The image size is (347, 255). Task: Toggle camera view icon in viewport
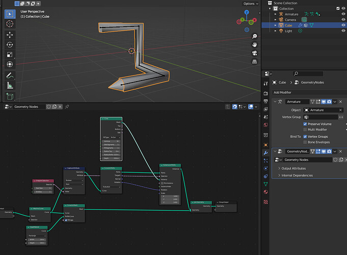point(254,53)
